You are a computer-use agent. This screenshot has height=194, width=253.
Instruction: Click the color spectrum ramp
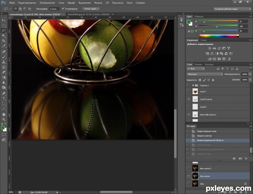pyautogui.click(x=219, y=36)
